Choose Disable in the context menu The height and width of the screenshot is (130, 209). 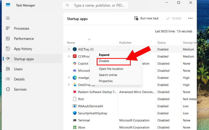pyautogui.click(x=104, y=61)
